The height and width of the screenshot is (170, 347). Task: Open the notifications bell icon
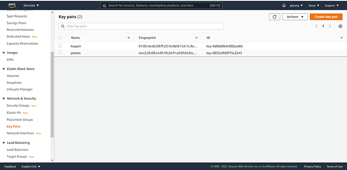tap(284, 6)
